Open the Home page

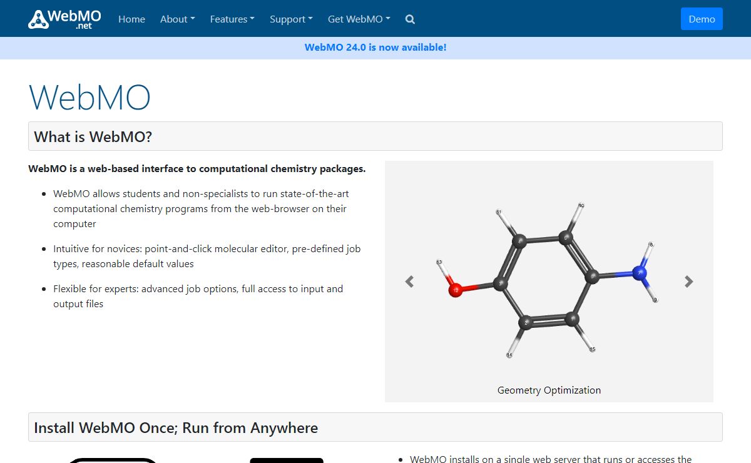click(131, 19)
